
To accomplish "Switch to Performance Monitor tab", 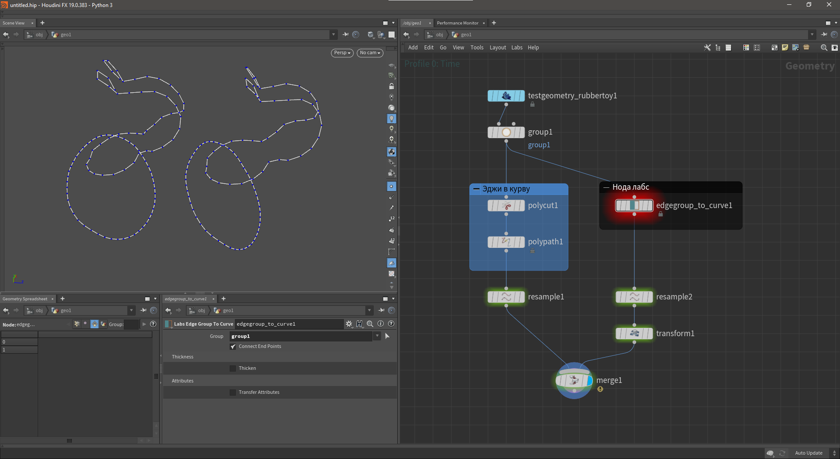I will point(458,23).
